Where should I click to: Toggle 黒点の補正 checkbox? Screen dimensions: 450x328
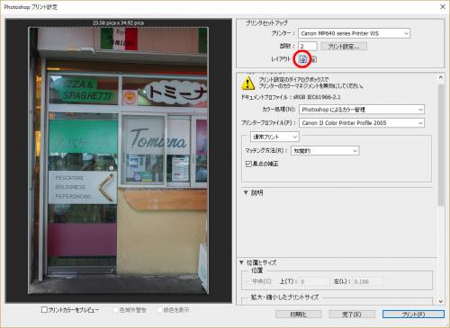pos(248,164)
